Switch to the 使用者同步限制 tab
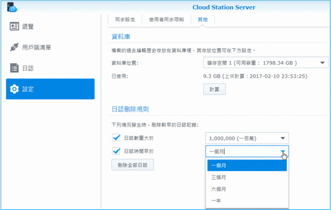Viewport: 331px width, 210px height. (166, 20)
